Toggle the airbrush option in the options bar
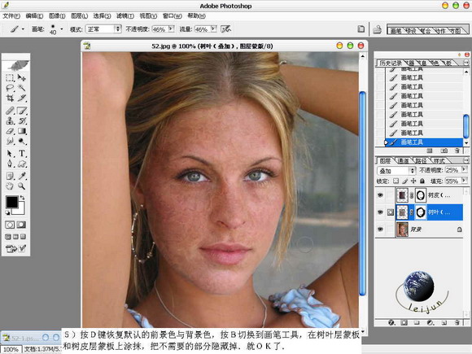The height and width of the screenshot is (354, 472). pyautogui.click(x=225, y=29)
